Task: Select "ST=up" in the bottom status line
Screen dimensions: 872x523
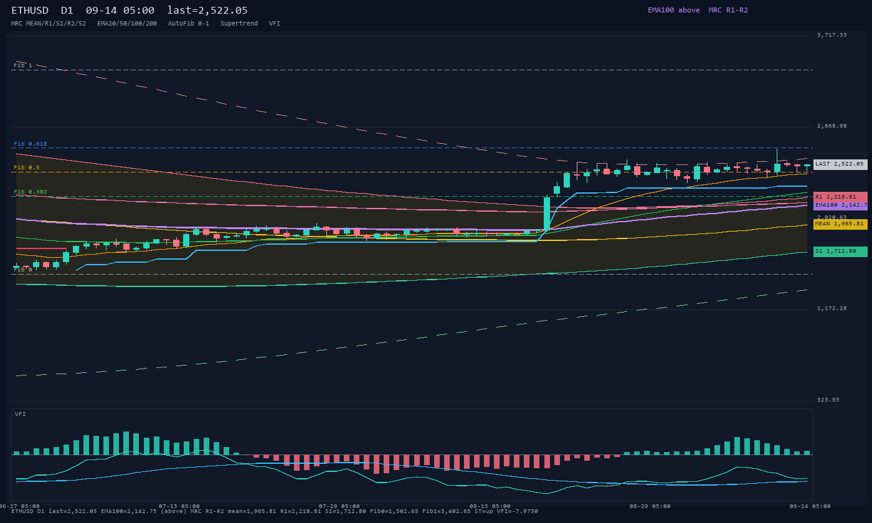Action: pyautogui.click(x=484, y=511)
